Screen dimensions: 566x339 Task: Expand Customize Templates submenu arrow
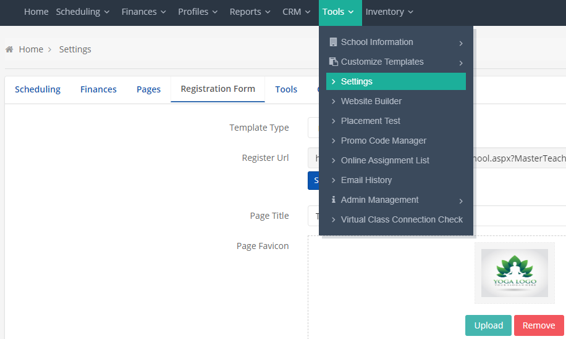461,63
